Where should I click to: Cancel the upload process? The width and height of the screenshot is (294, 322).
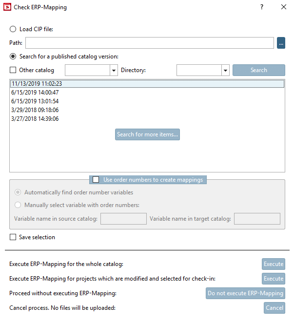[x=274, y=308]
